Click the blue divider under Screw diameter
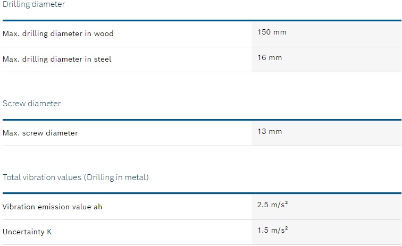The width and height of the screenshot is (402, 246). tap(202, 120)
